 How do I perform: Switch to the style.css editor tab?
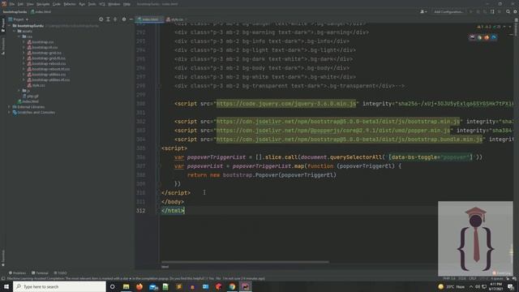[175, 19]
